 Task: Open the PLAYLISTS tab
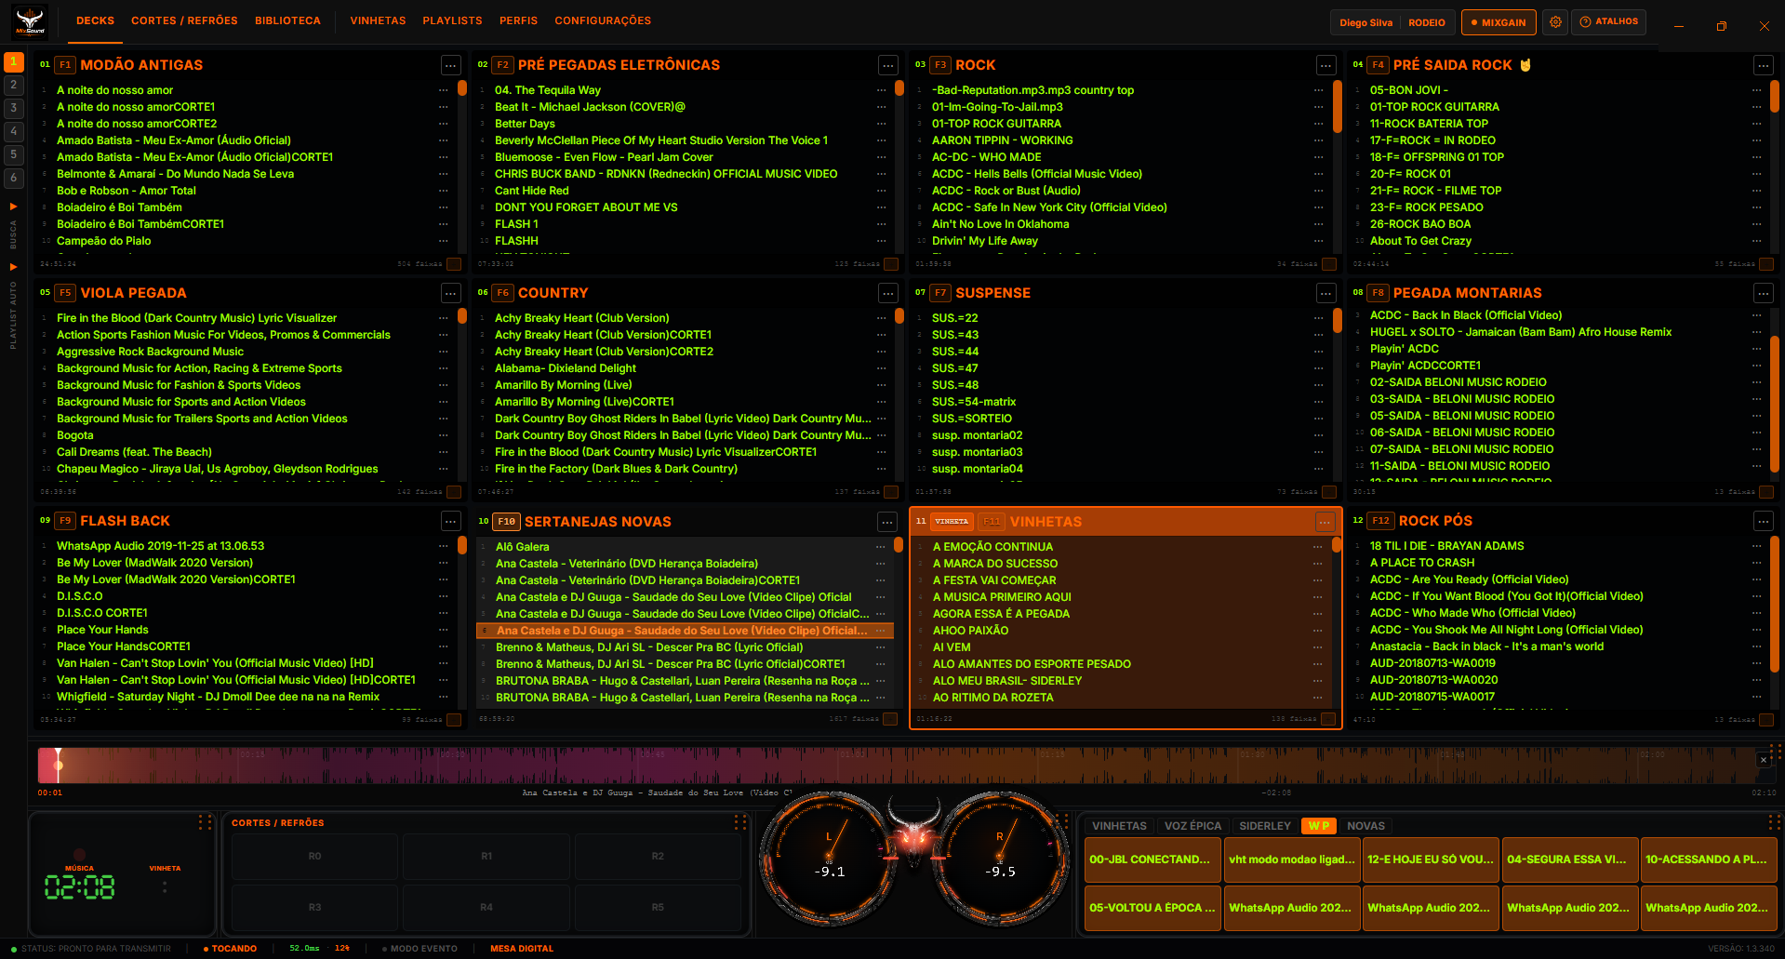click(x=452, y=20)
